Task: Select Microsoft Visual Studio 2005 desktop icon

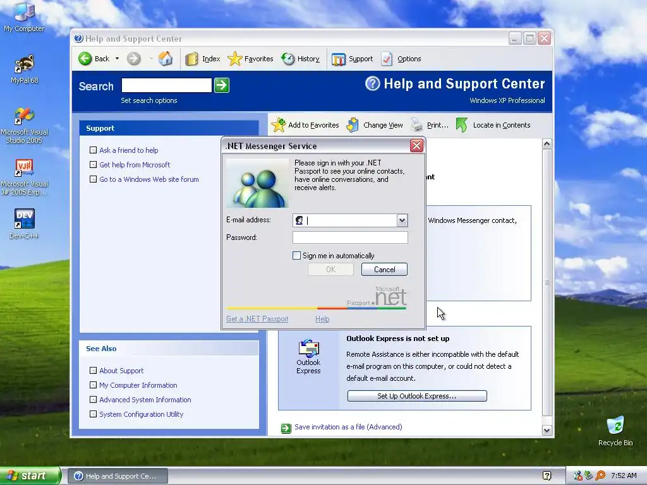Action: click(x=24, y=126)
